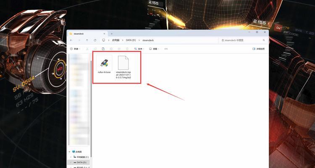Select DATA (D:) in the navigation pane
Screen dimensions: 315x168
tap(81, 162)
